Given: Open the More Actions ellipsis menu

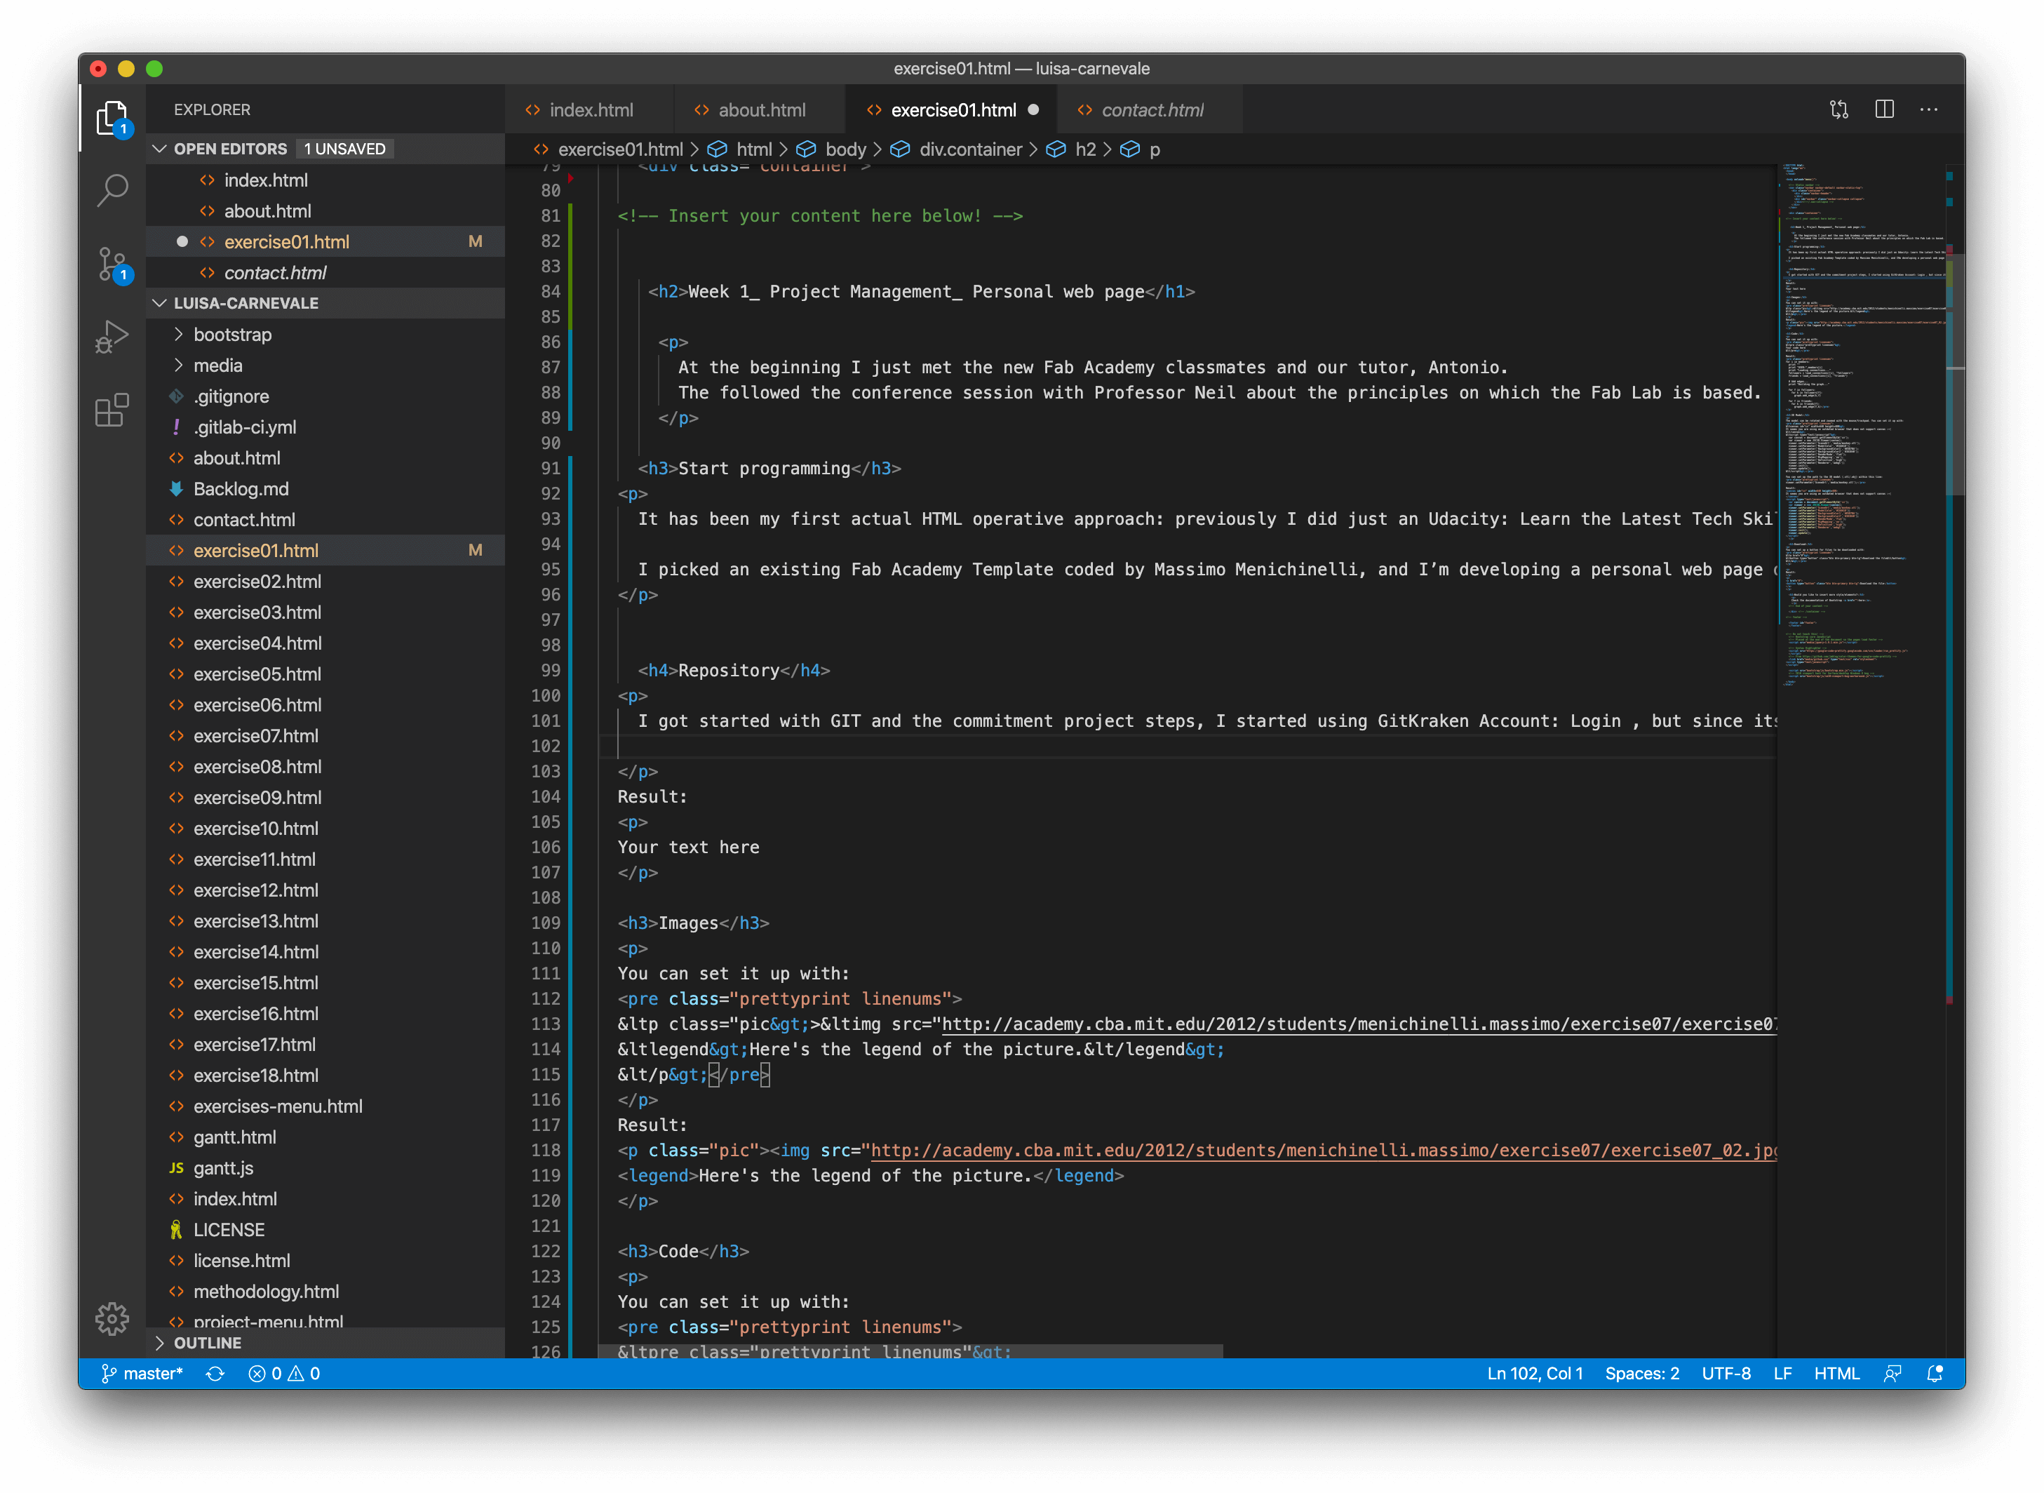Looking at the screenshot, I should [x=1929, y=109].
